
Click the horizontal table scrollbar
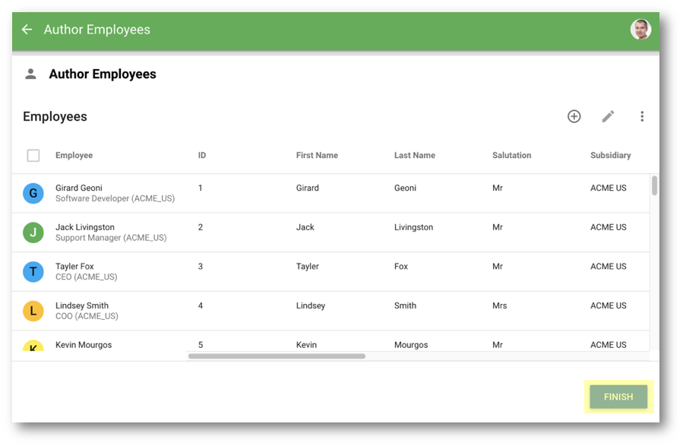click(x=277, y=356)
